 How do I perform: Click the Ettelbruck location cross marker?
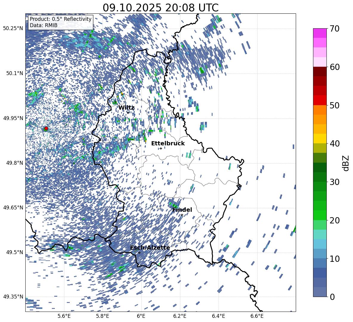pos(161,148)
